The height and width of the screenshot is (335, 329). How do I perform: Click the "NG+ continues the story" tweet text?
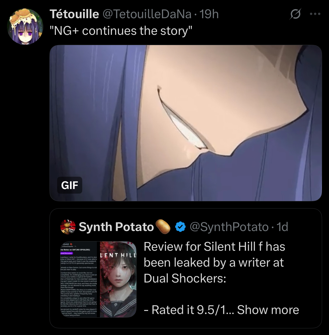click(x=121, y=31)
